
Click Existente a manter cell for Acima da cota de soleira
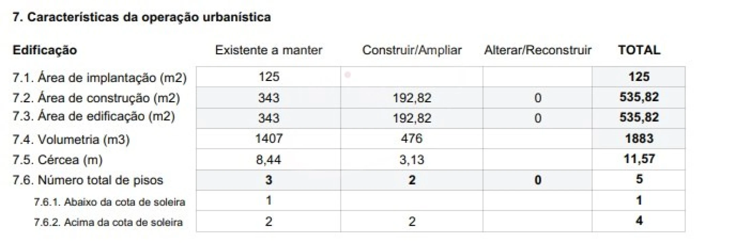click(269, 221)
